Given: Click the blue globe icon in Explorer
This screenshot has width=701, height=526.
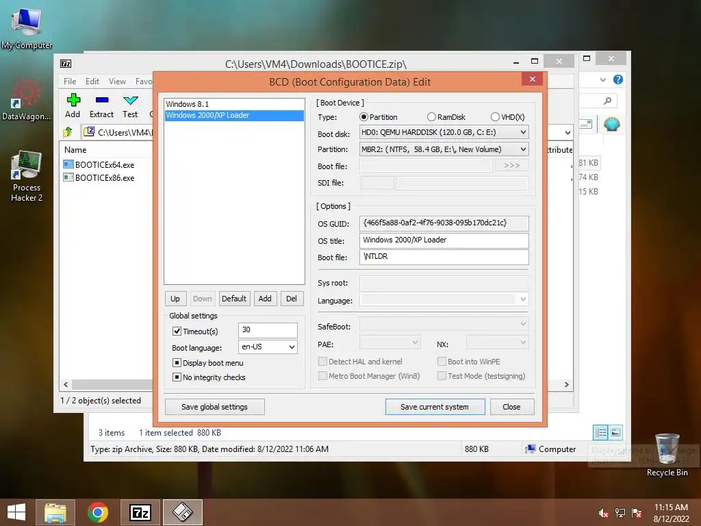Looking at the screenshot, I should point(611,123).
